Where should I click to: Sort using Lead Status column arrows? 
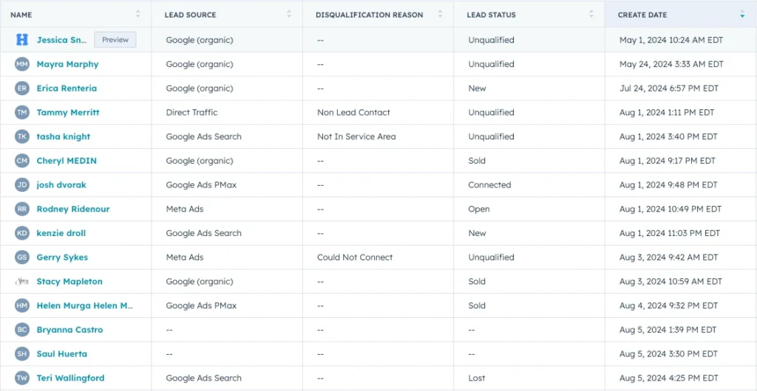[591, 14]
